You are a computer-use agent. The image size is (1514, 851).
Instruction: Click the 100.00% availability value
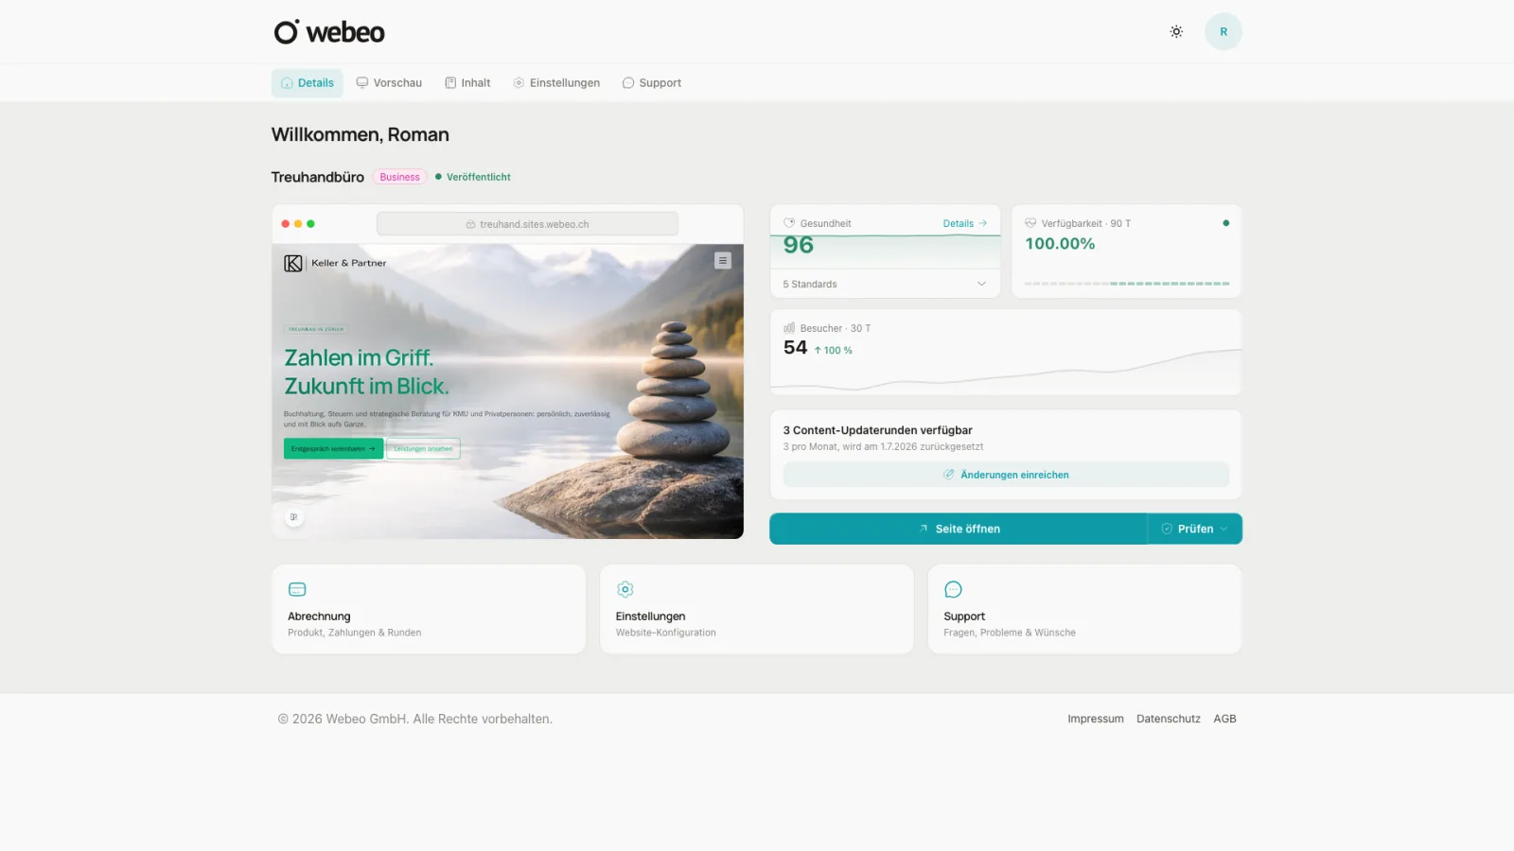pyautogui.click(x=1060, y=244)
